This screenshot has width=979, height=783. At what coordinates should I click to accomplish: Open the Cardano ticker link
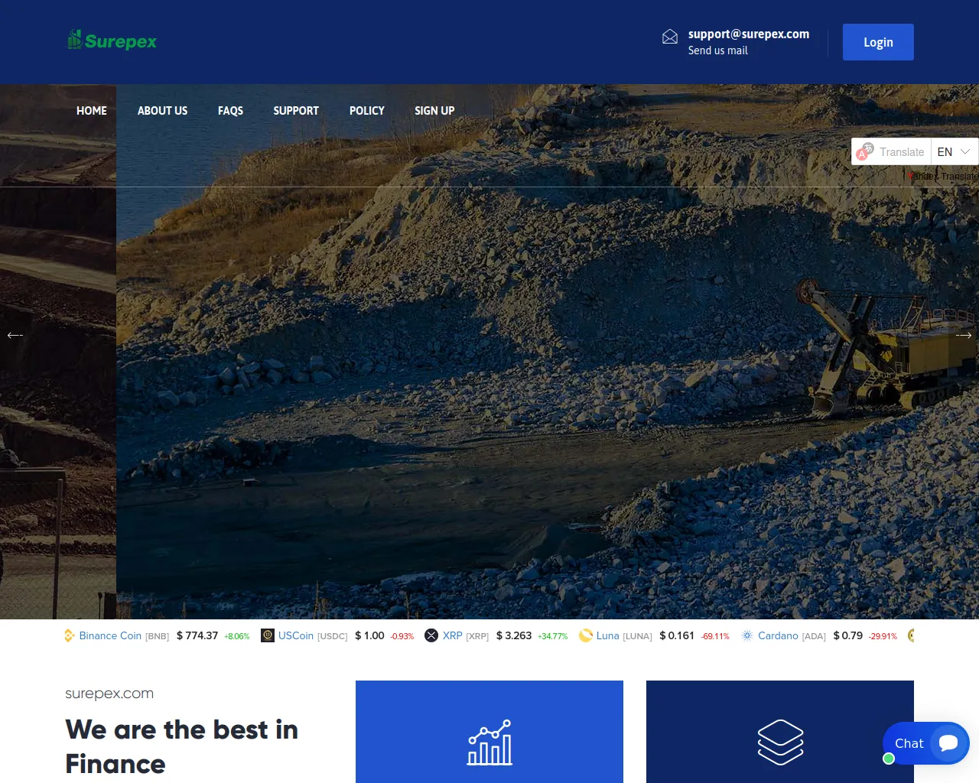coord(778,635)
